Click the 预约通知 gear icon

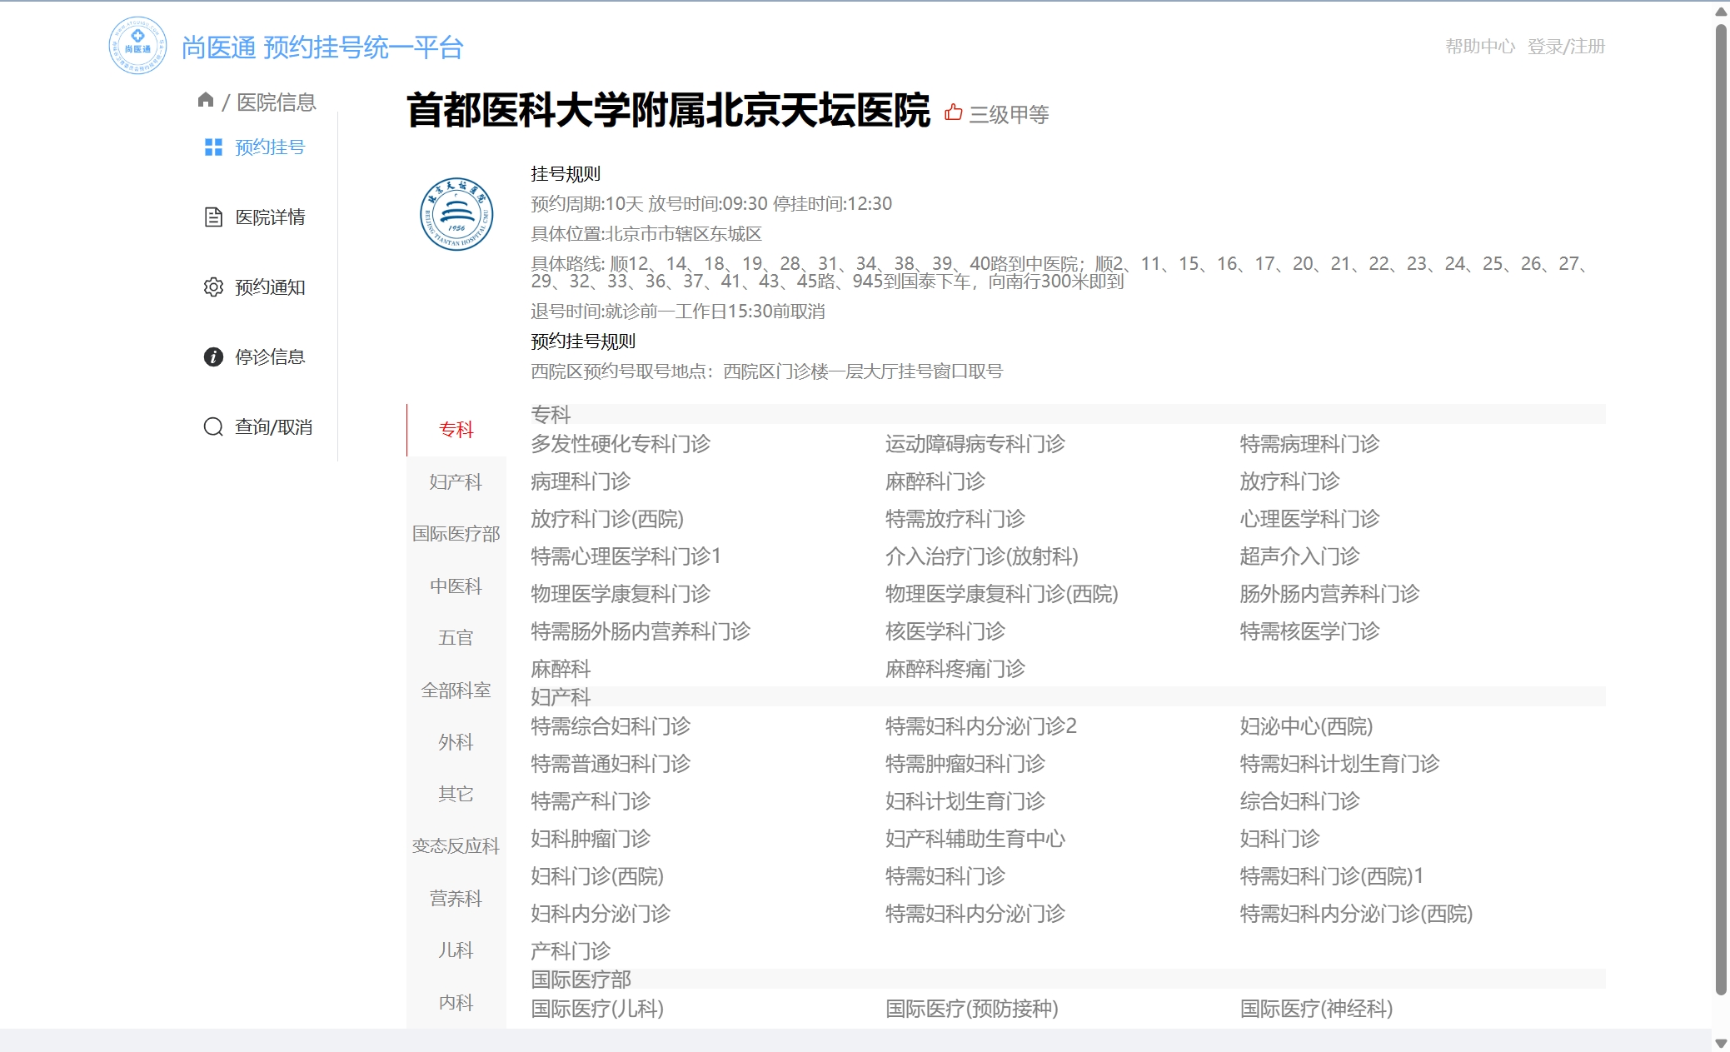[213, 287]
